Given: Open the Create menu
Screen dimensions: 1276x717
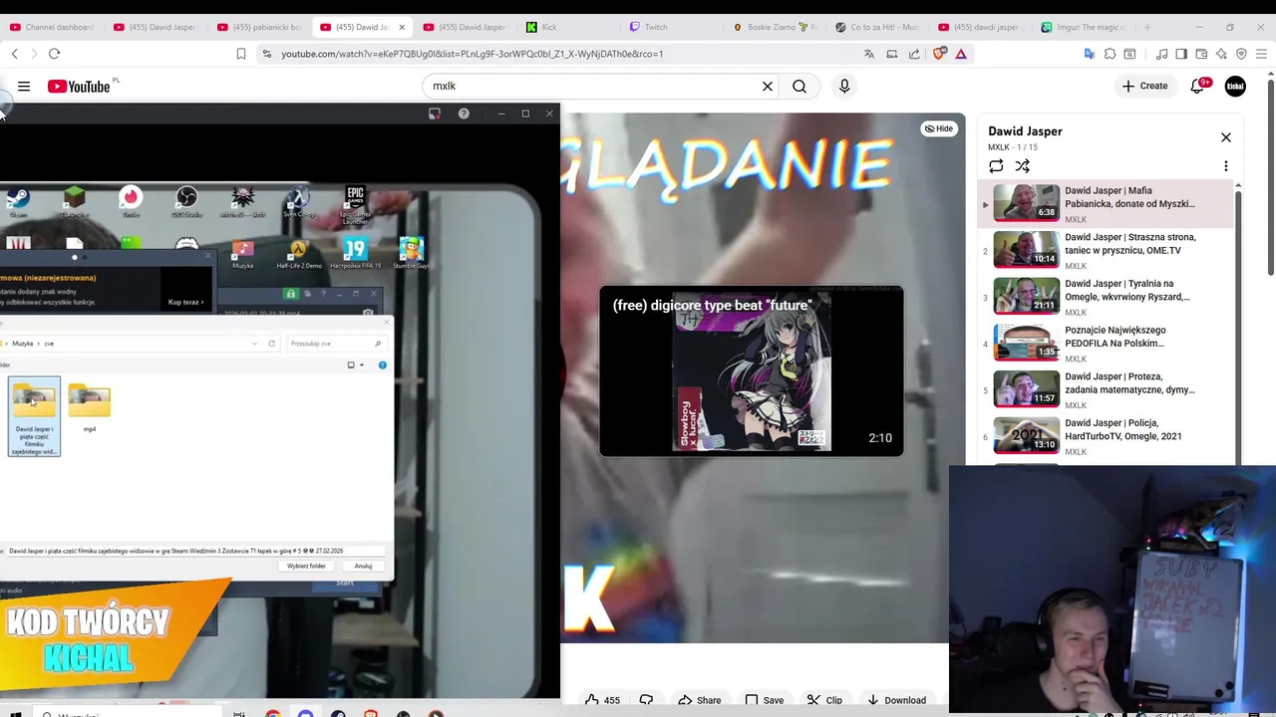Looking at the screenshot, I should pos(1144,87).
